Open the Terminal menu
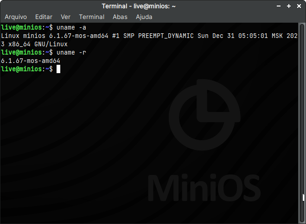Viewport: 306px width, 224px height. pos(91,17)
